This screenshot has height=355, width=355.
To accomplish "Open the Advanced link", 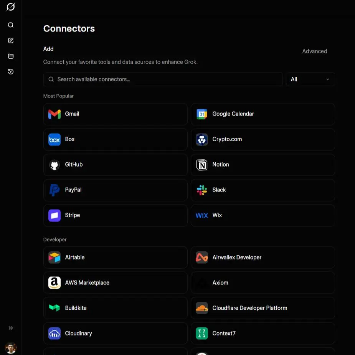I will pos(314,51).
